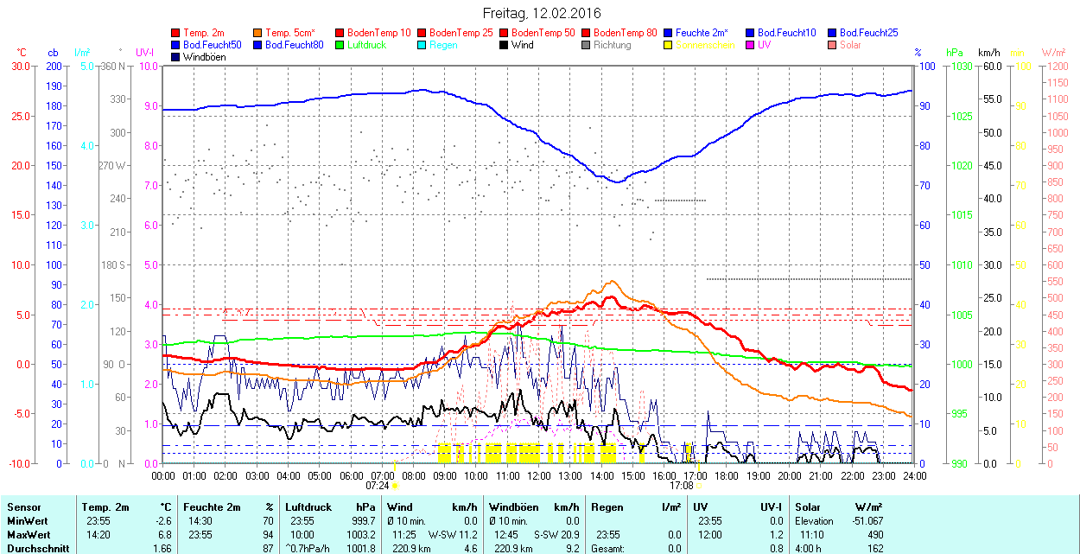Click the magenta UV legend swatch

click(750, 44)
